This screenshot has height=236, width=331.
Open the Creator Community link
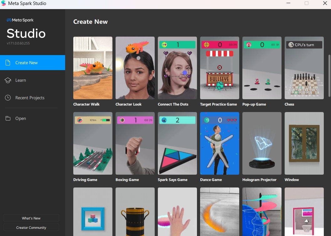pyautogui.click(x=31, y=228)
